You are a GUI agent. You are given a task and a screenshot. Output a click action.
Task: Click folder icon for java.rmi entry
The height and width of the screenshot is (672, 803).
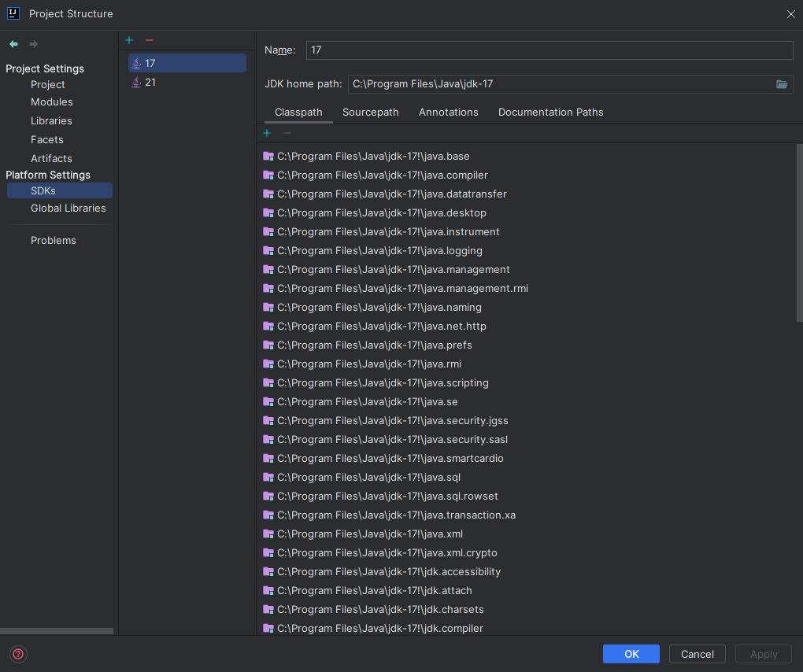[x=268, y=364]
